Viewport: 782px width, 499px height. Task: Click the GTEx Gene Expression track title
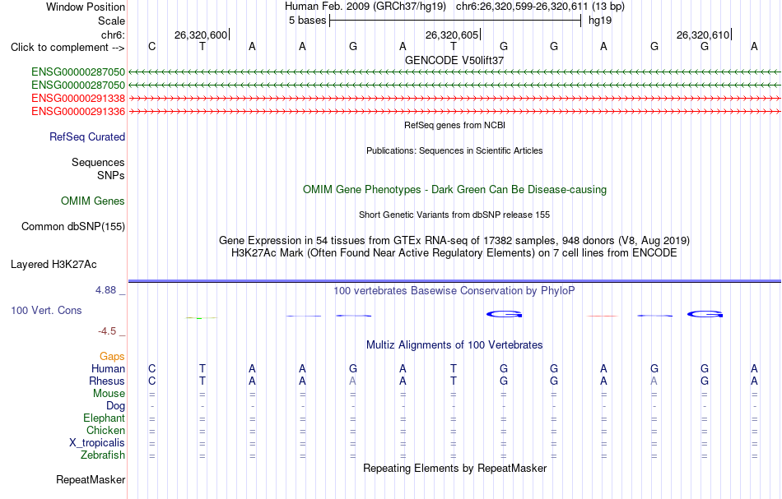coord(454,241)
